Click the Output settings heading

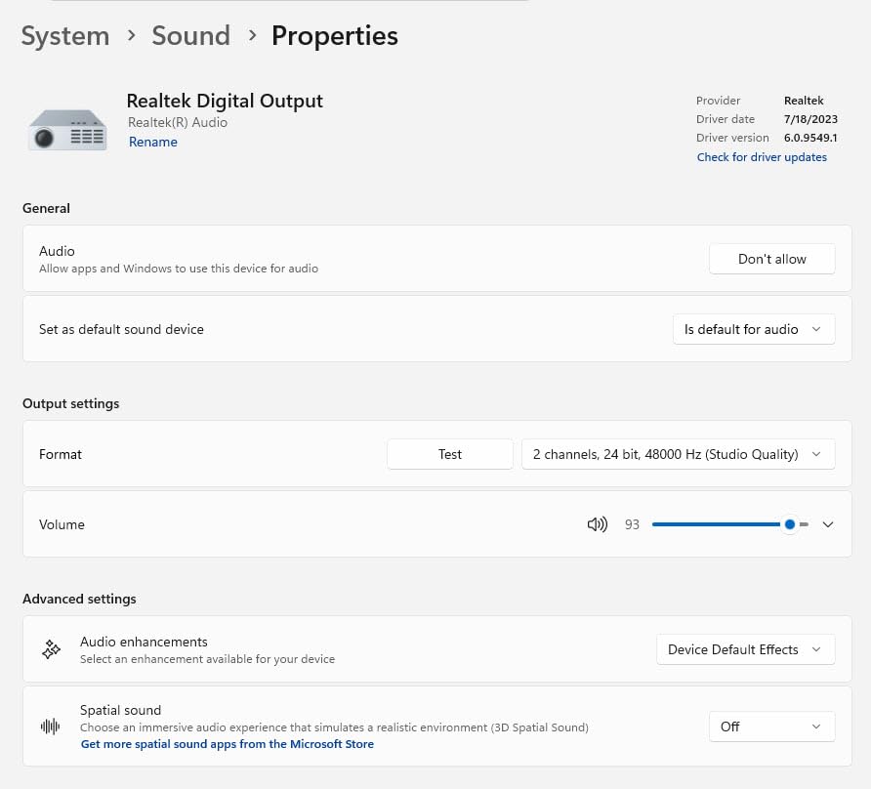(x=70, y=403)
